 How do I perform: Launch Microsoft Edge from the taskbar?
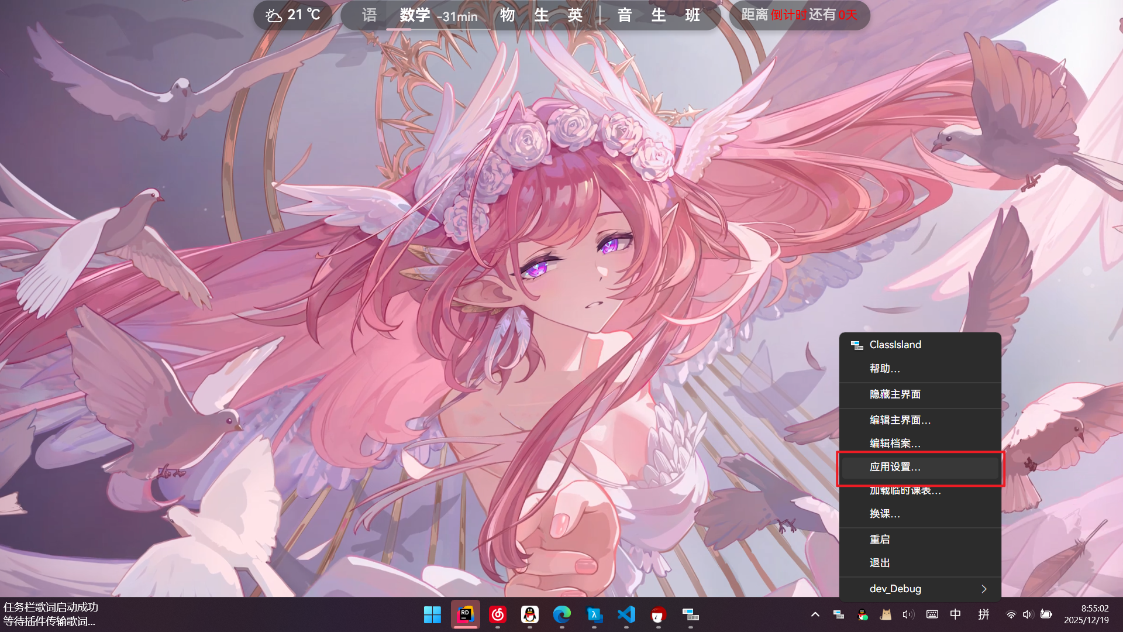click(562, 614)
